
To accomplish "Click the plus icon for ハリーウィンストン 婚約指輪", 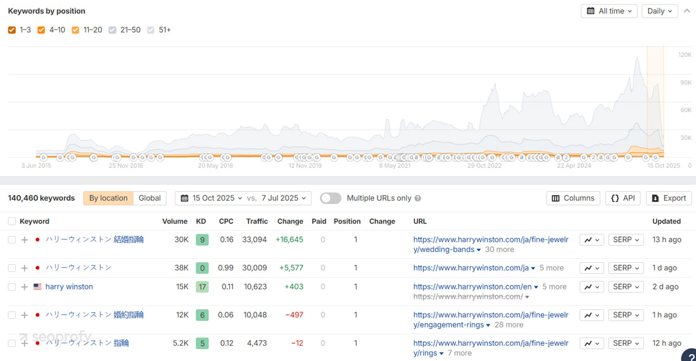I will (25, 315).
